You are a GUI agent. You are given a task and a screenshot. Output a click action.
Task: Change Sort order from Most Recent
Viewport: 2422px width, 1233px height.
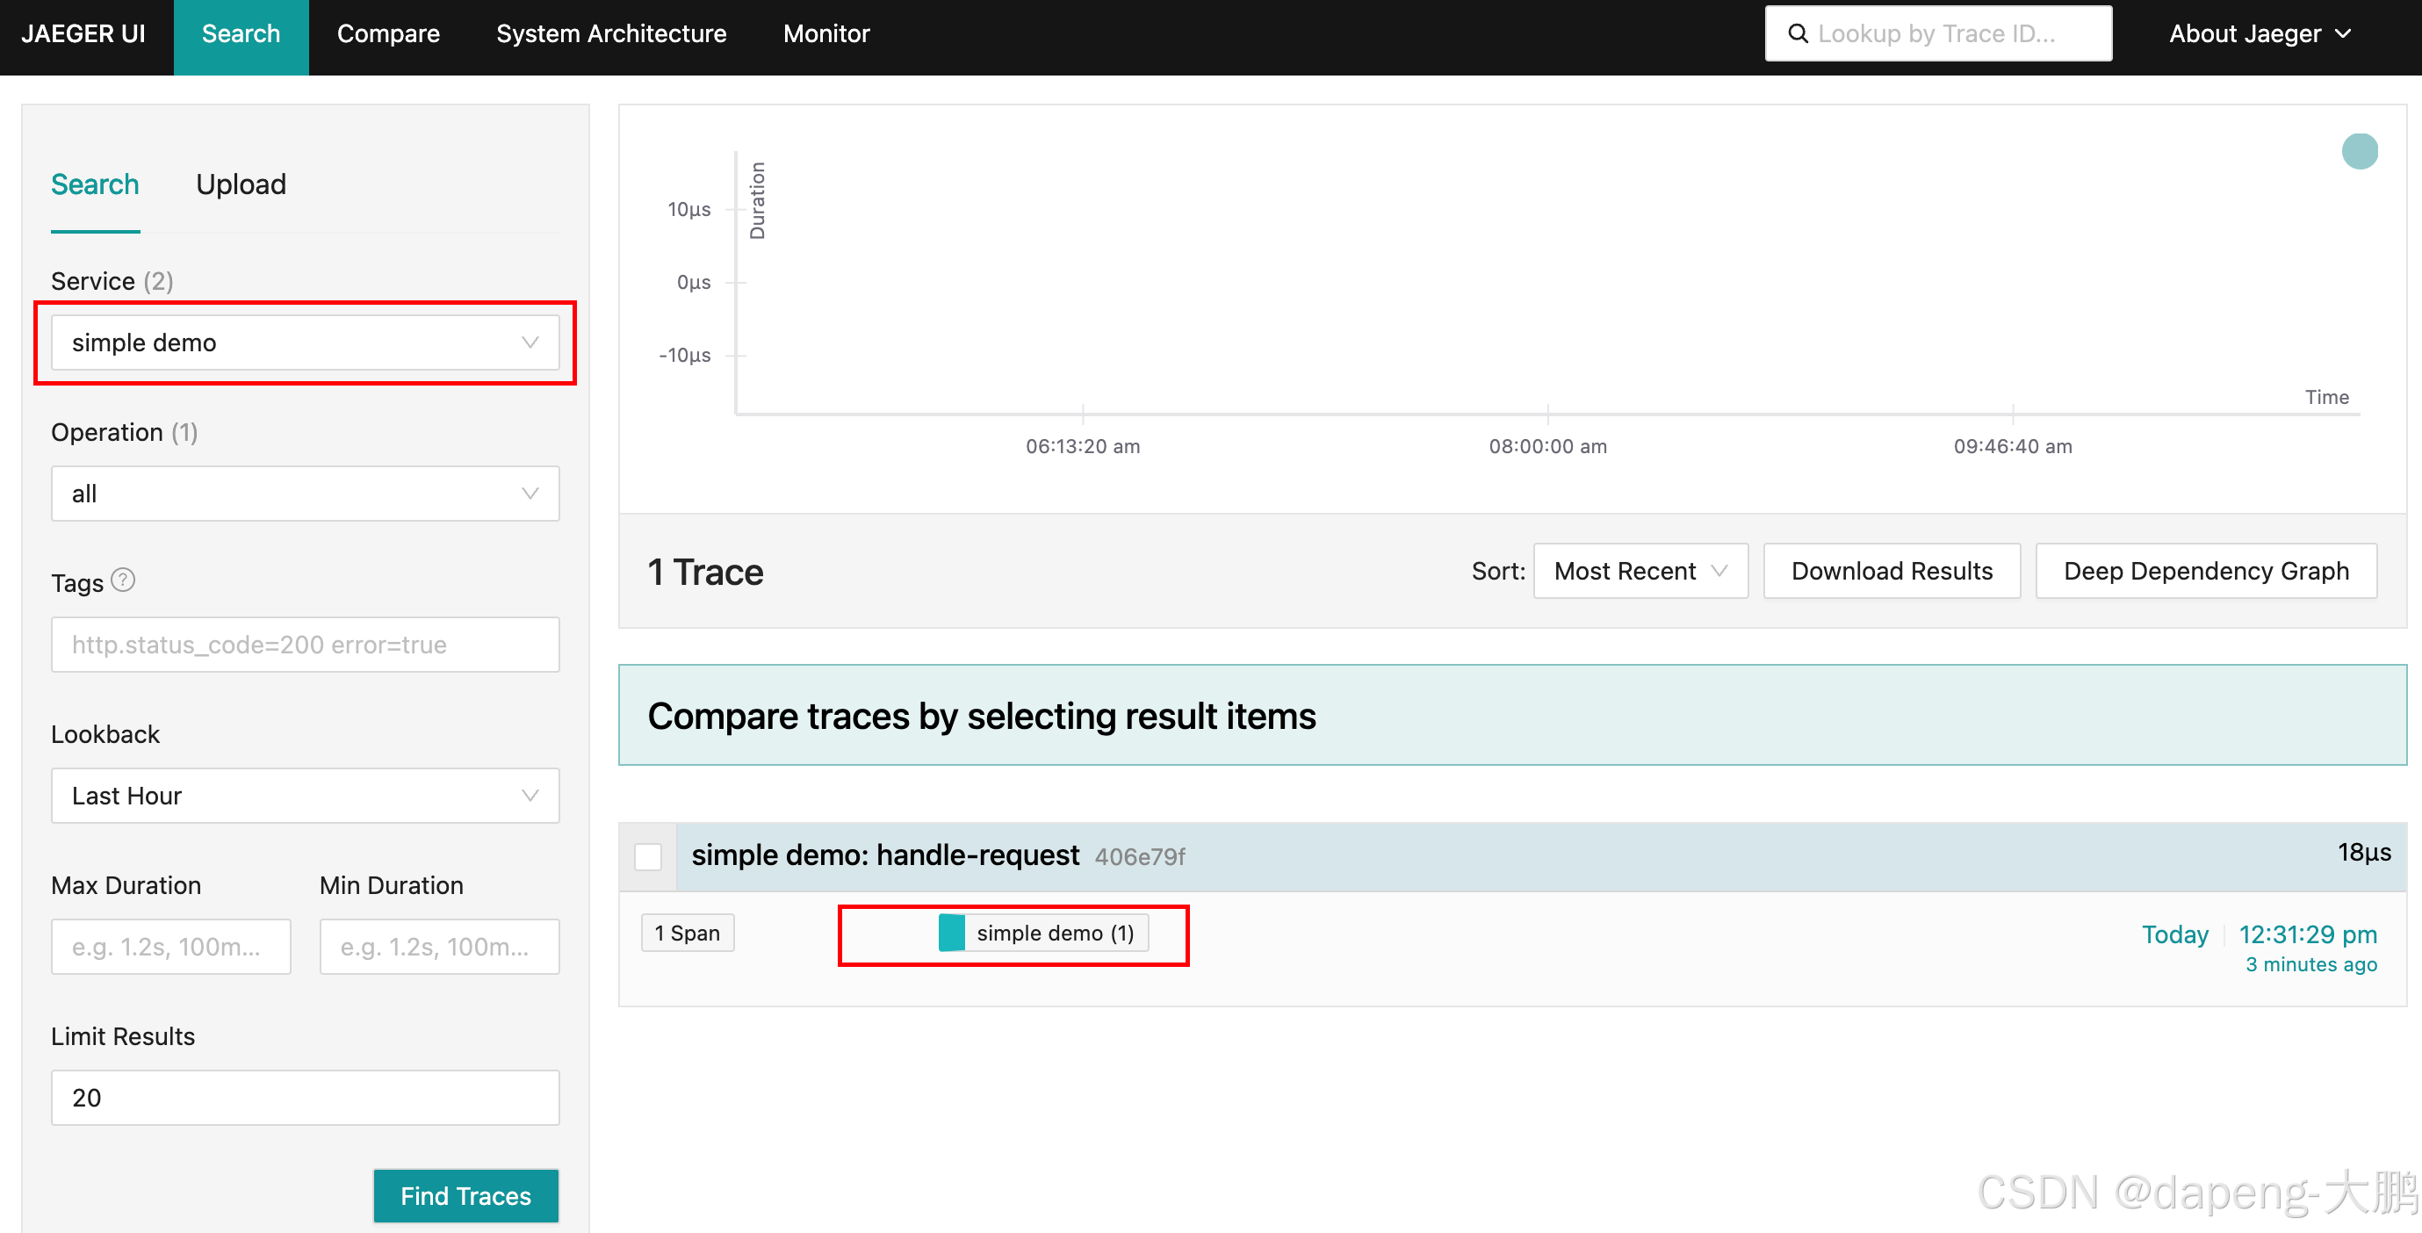point(1640,571)
